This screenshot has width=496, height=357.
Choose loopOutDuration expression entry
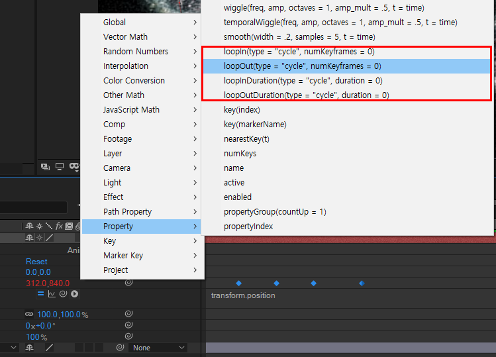(x=347, y=95)
